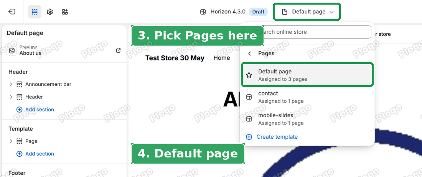Expand the Announcement bar section
Image resolution: width=422 pixels, height=177 pixels.
click(11, 84)
